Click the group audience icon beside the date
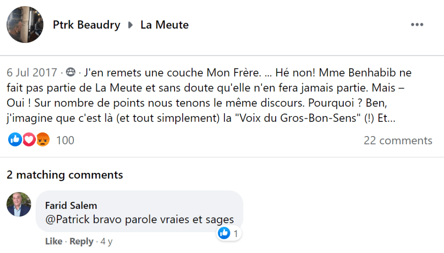Viewport: 444px width, 253px height. (71, 72)
